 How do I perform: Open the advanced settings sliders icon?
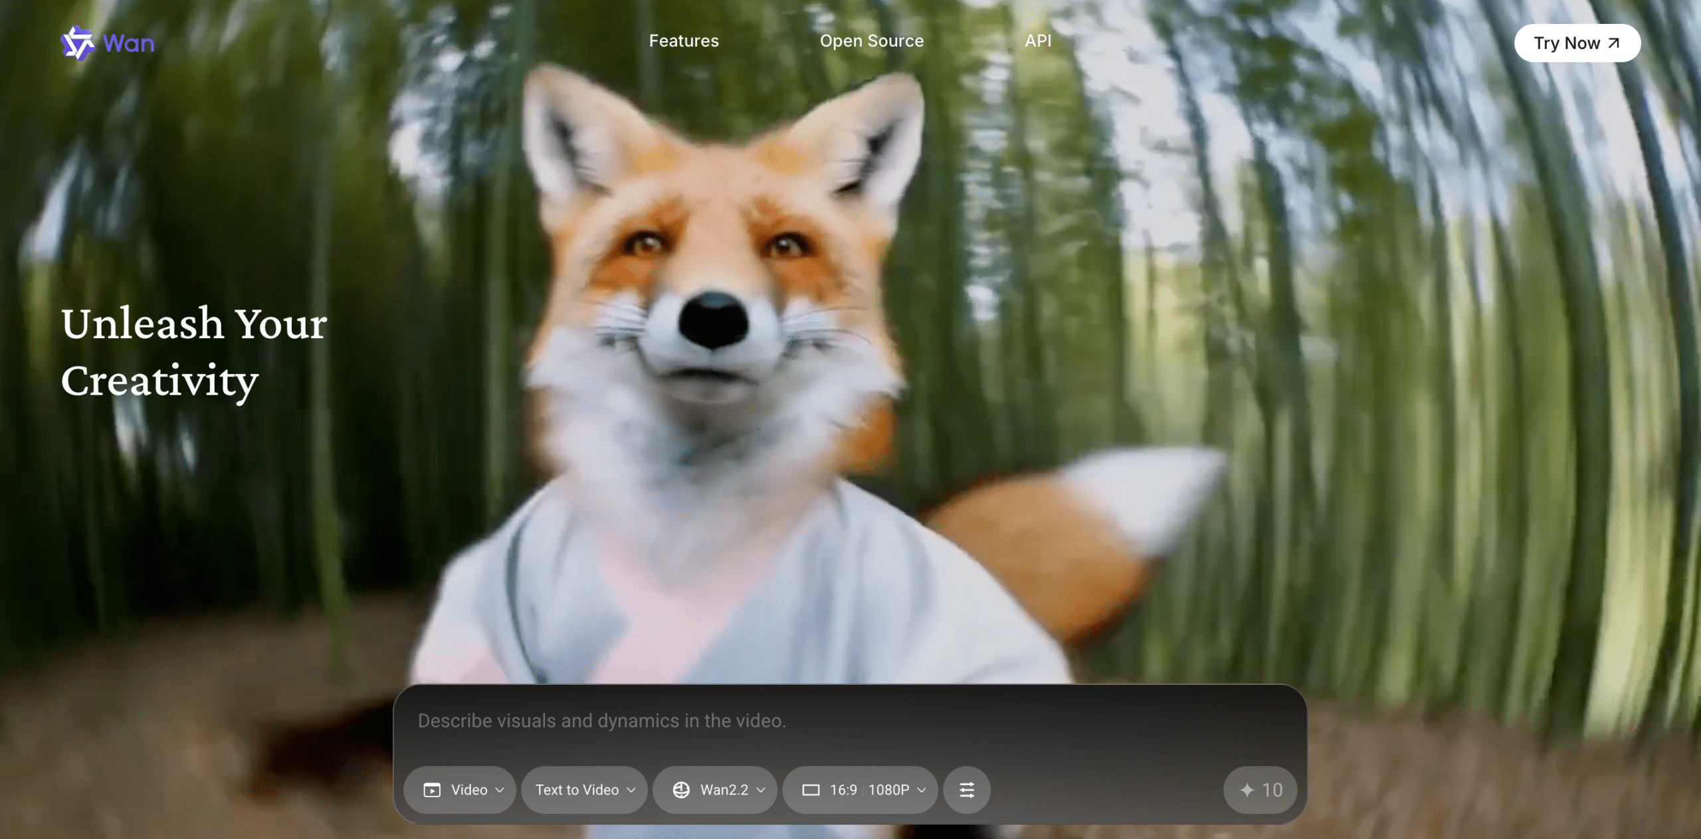point(967,790)
